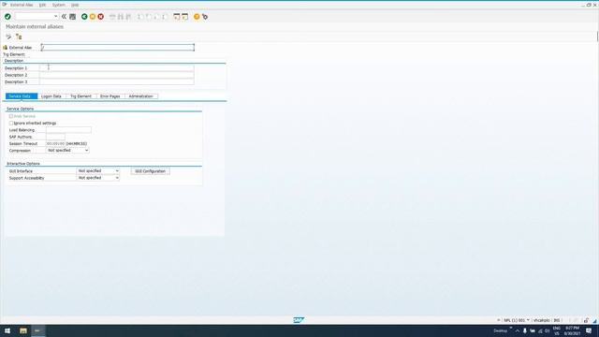Viewport: 599px width, 337px height.
Task: Click the hierarchy tree icon under the title
Action: [x=19, y=37]
